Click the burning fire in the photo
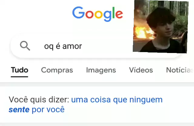194x126 pixels. [143, 33]
